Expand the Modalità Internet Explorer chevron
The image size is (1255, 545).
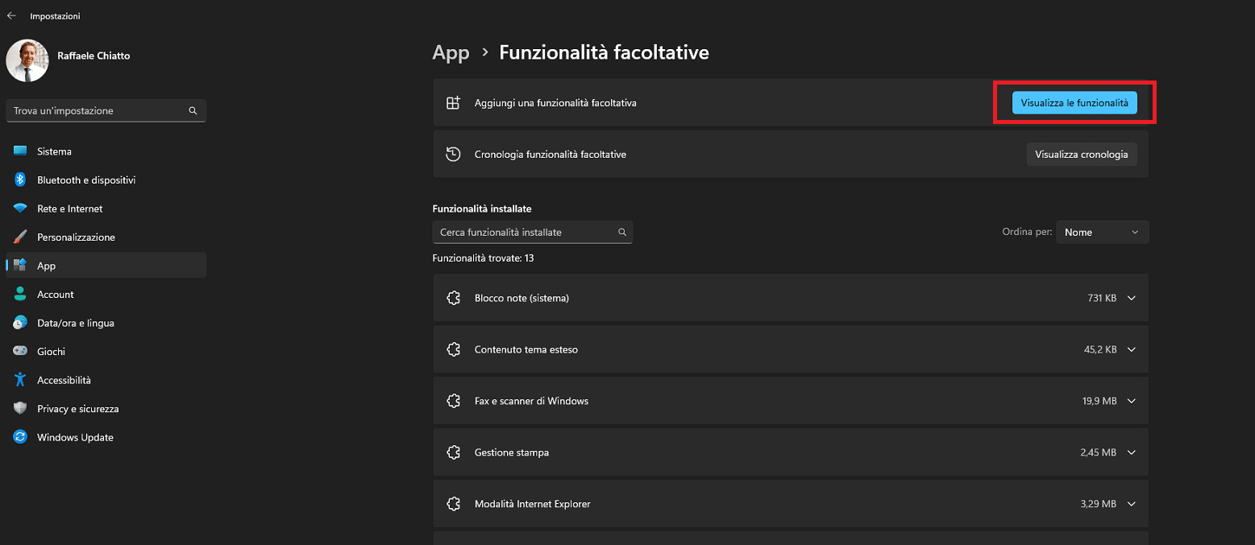coord(1132,504)
